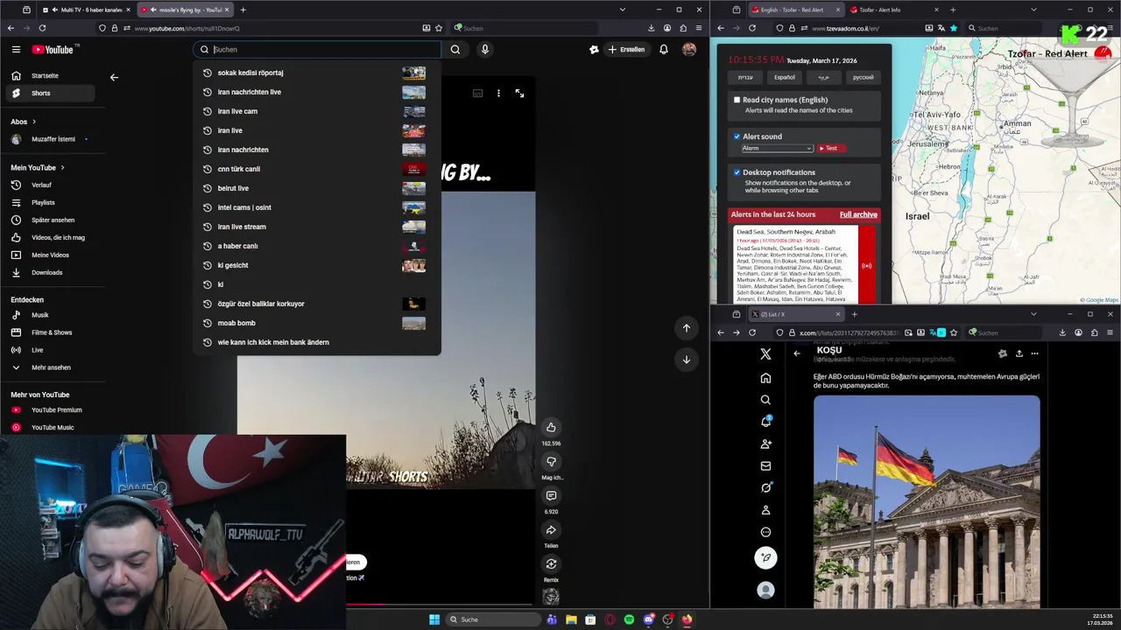The width and height of the screenshot is (1121, 630).
Task: Share the Short via Teilen icon
Action: point(551,529)
